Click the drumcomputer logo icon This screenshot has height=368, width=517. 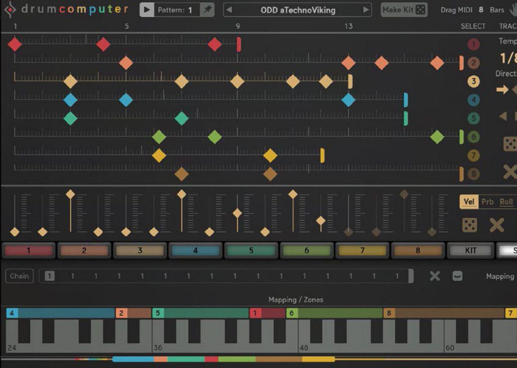(10, 10)
